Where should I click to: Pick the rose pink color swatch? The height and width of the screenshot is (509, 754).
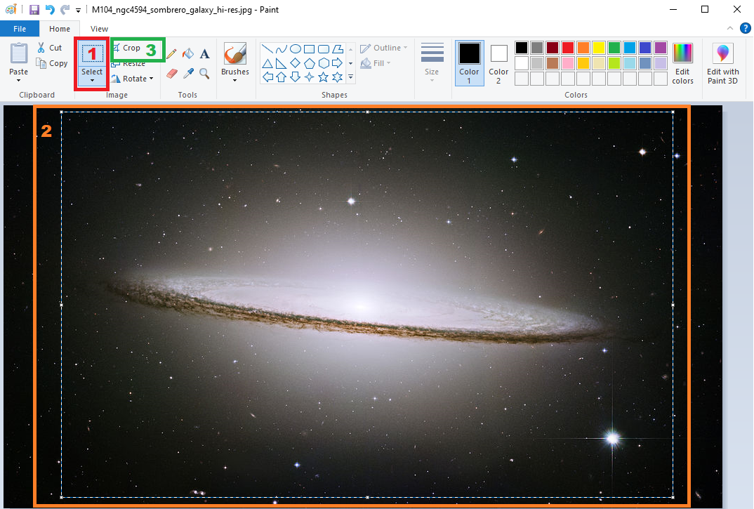pos(568,63)
